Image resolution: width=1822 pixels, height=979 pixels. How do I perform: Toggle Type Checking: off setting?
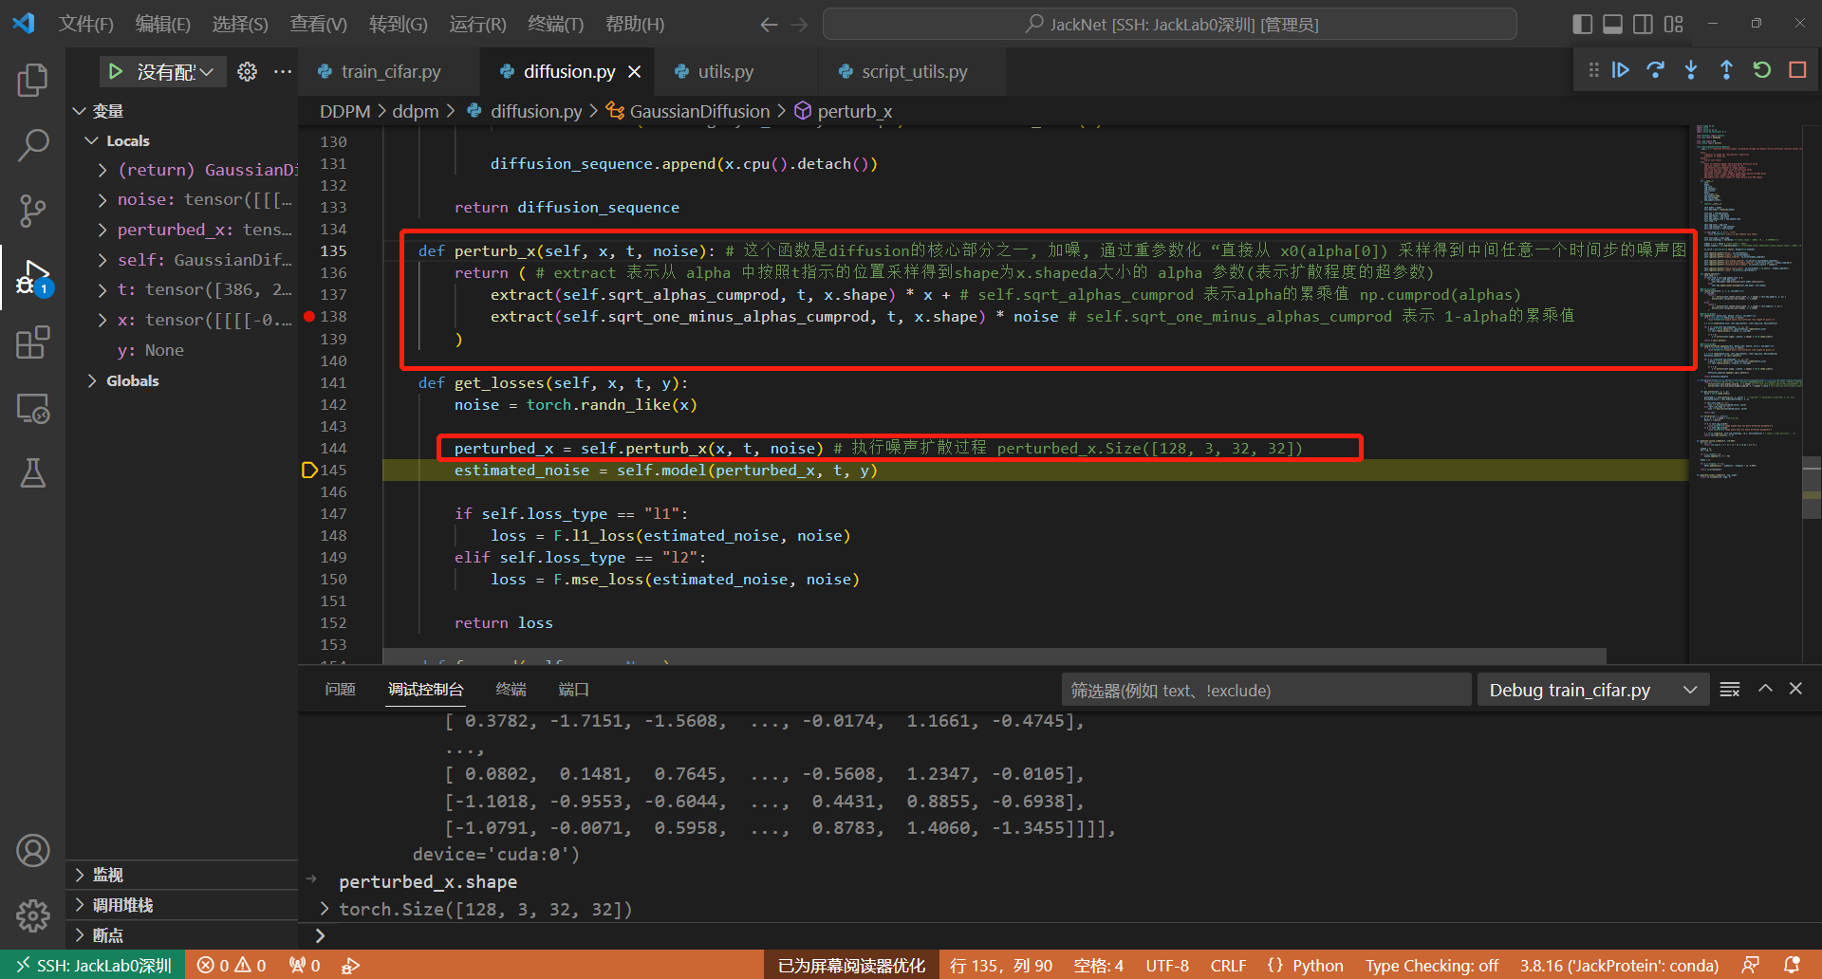tap(1432, 965)
